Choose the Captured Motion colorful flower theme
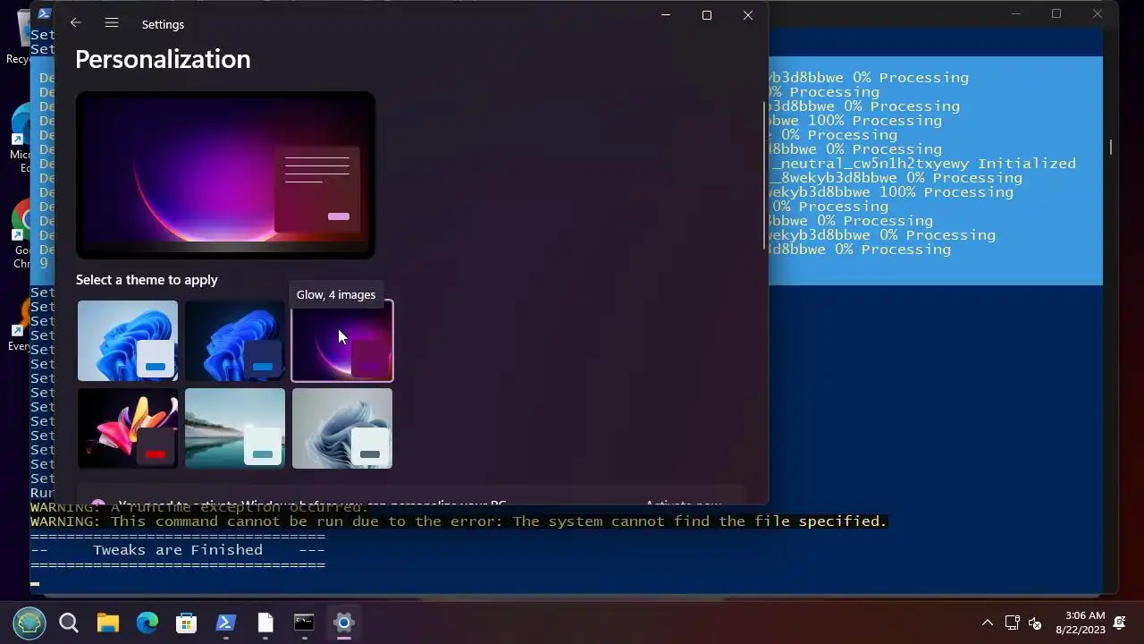The width and height of the screenshot is (1144, 644). (x=128, y=428)
